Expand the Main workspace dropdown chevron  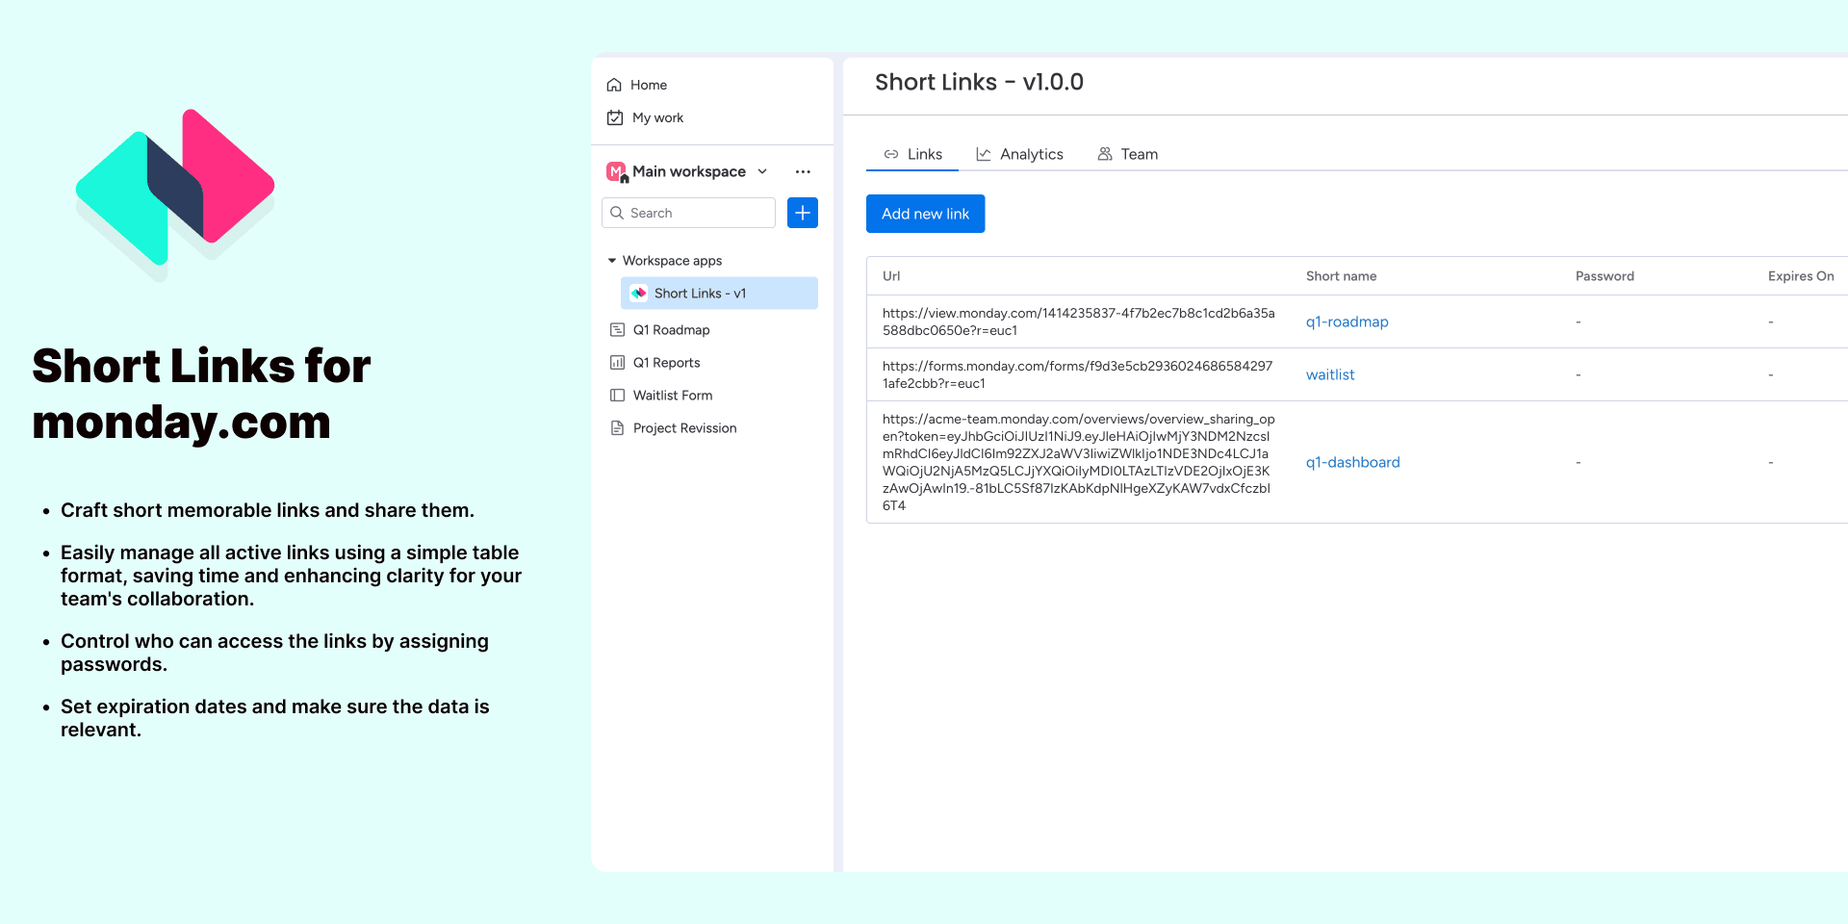[x=762, y=171]
